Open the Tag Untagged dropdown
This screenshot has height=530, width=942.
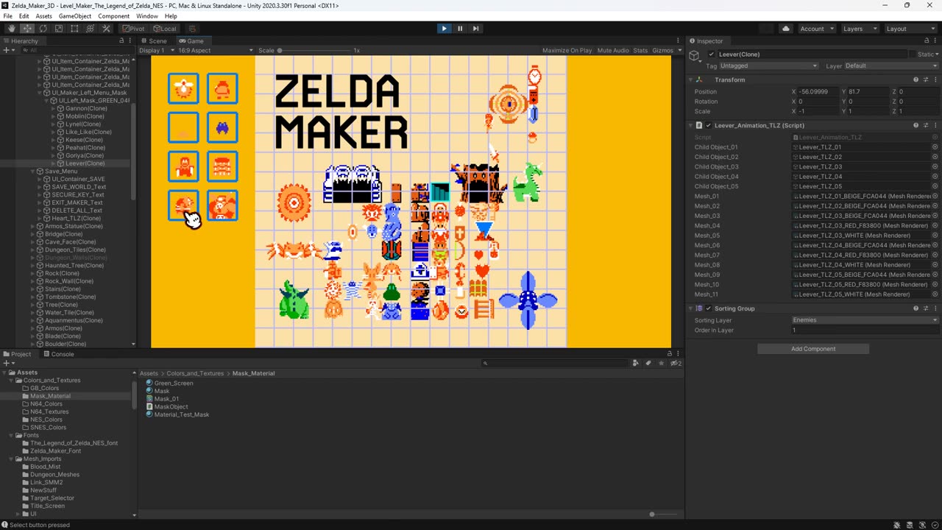click(x=769, y=66)
